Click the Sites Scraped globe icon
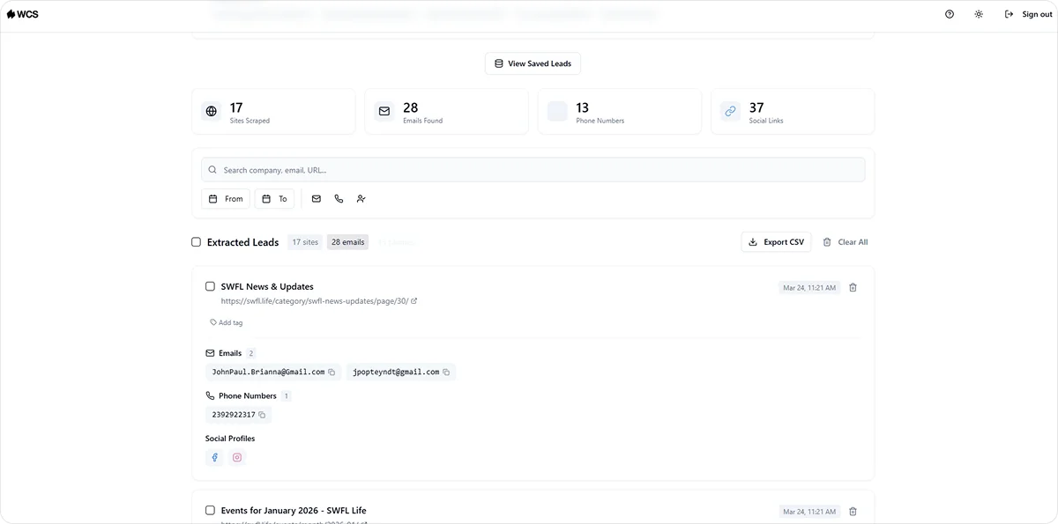1058x524 pixels. point(211,111)
